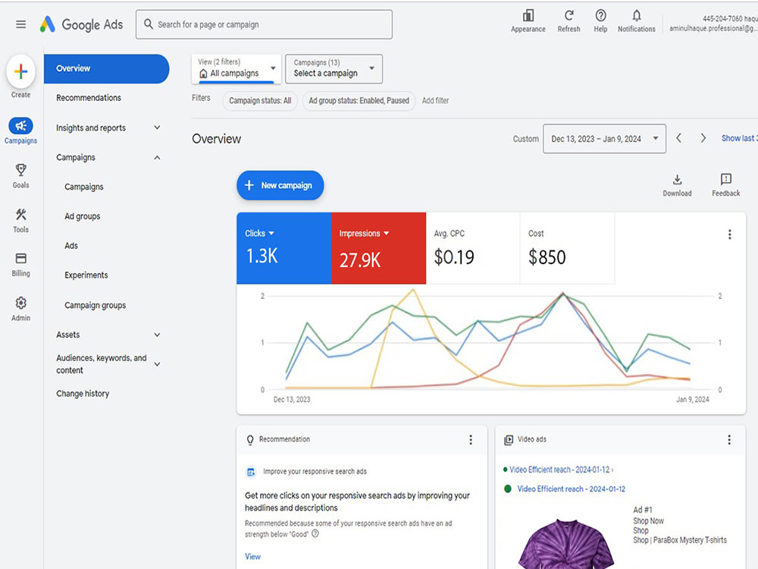Click the Create plus button

[20, 71]
